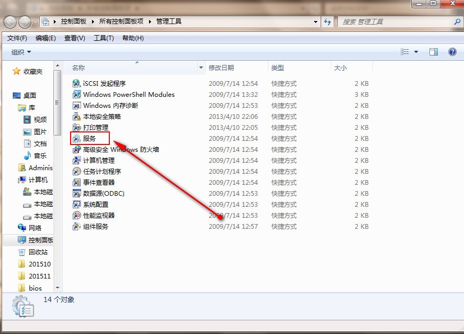Select the iSCSI 发起程序 shortcut icon

pos(77,84)
